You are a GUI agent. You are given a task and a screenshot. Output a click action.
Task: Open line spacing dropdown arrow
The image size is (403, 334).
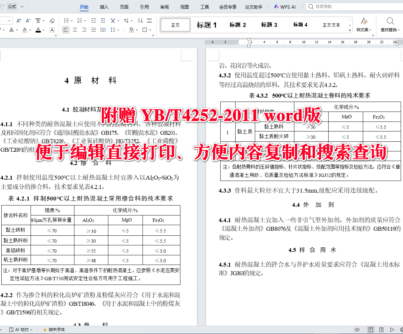point(118,30)
